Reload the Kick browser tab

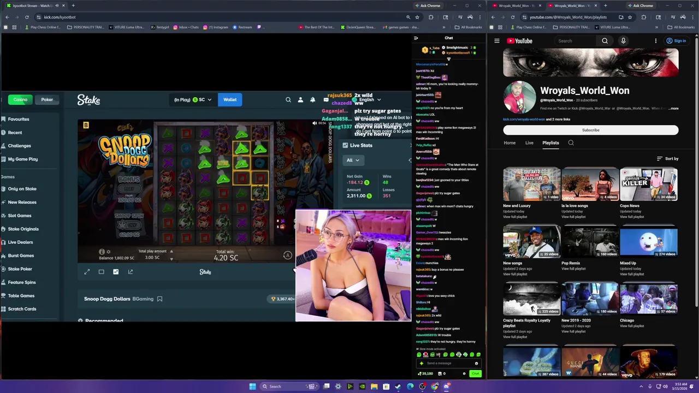(27, 17)
